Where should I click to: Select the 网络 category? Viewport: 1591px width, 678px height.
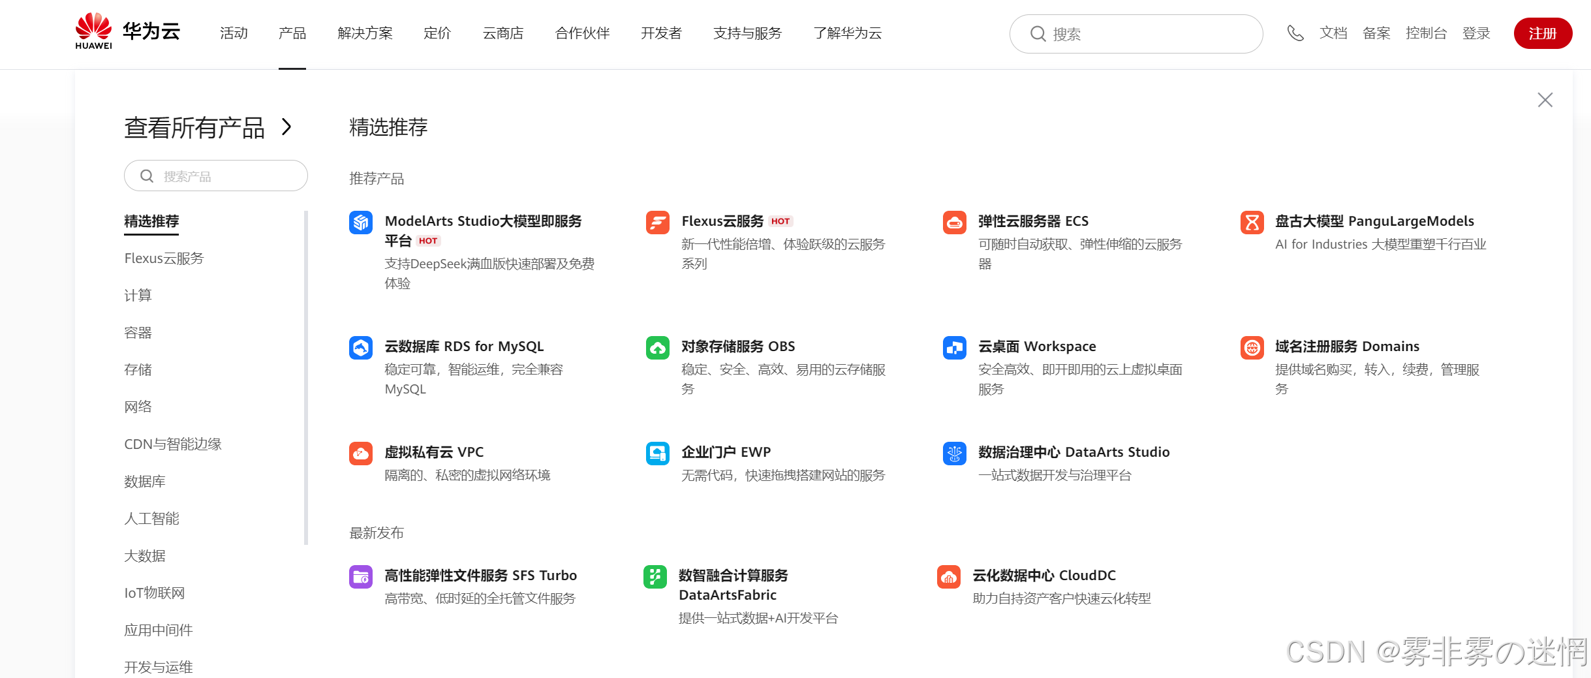(x=138, y=407)
